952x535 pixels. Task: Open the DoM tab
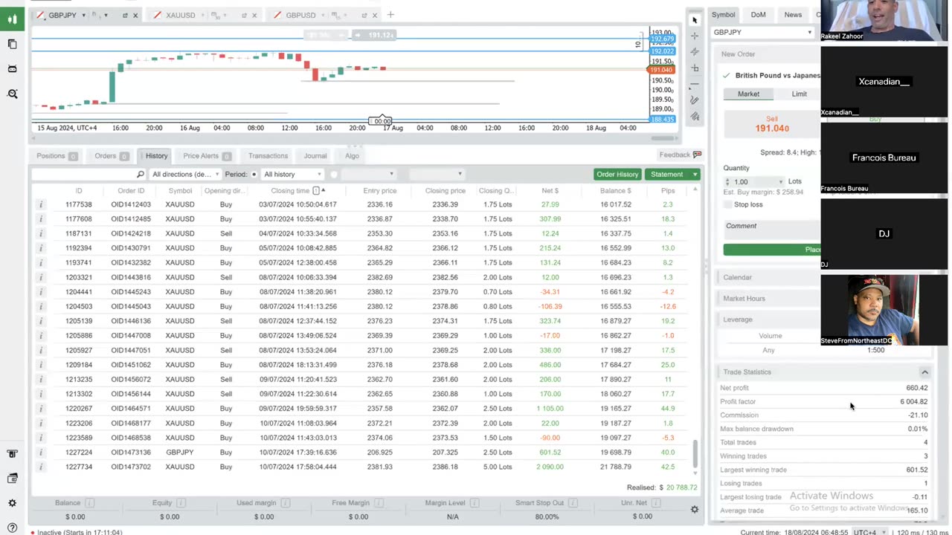pyautogui.click(x=758, y=14)
